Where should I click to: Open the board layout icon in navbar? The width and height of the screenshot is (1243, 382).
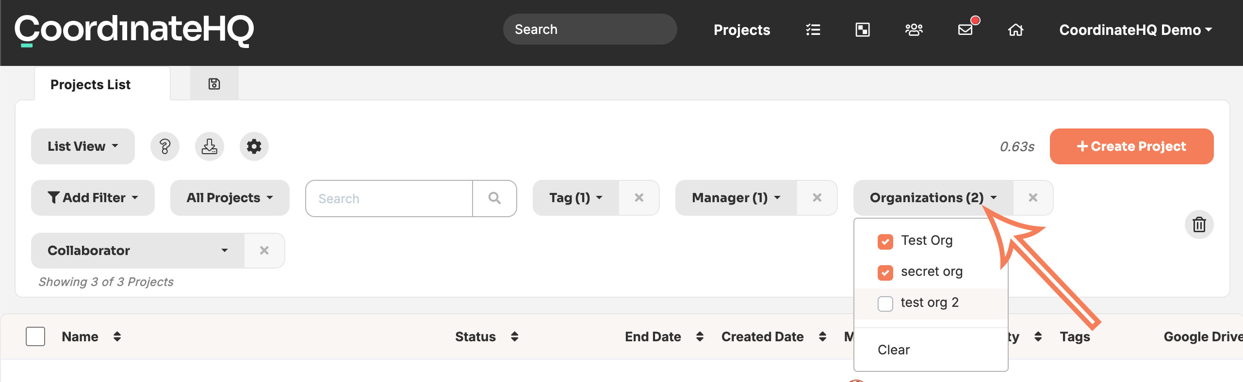(x=863, y=30)
